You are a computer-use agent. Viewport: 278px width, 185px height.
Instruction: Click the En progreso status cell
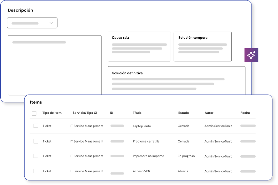point(186,156)
